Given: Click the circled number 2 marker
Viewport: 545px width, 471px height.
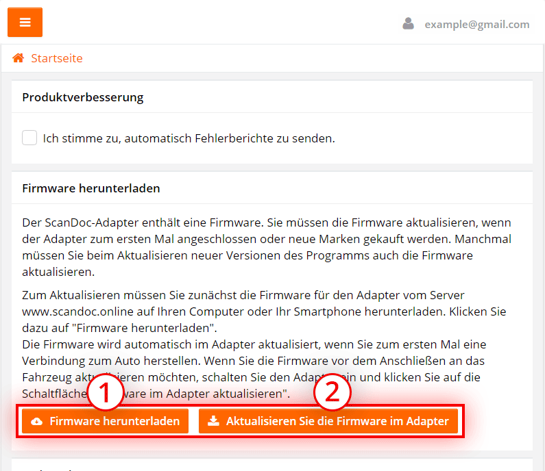Looking at the screenshot, I should (332, 392).
